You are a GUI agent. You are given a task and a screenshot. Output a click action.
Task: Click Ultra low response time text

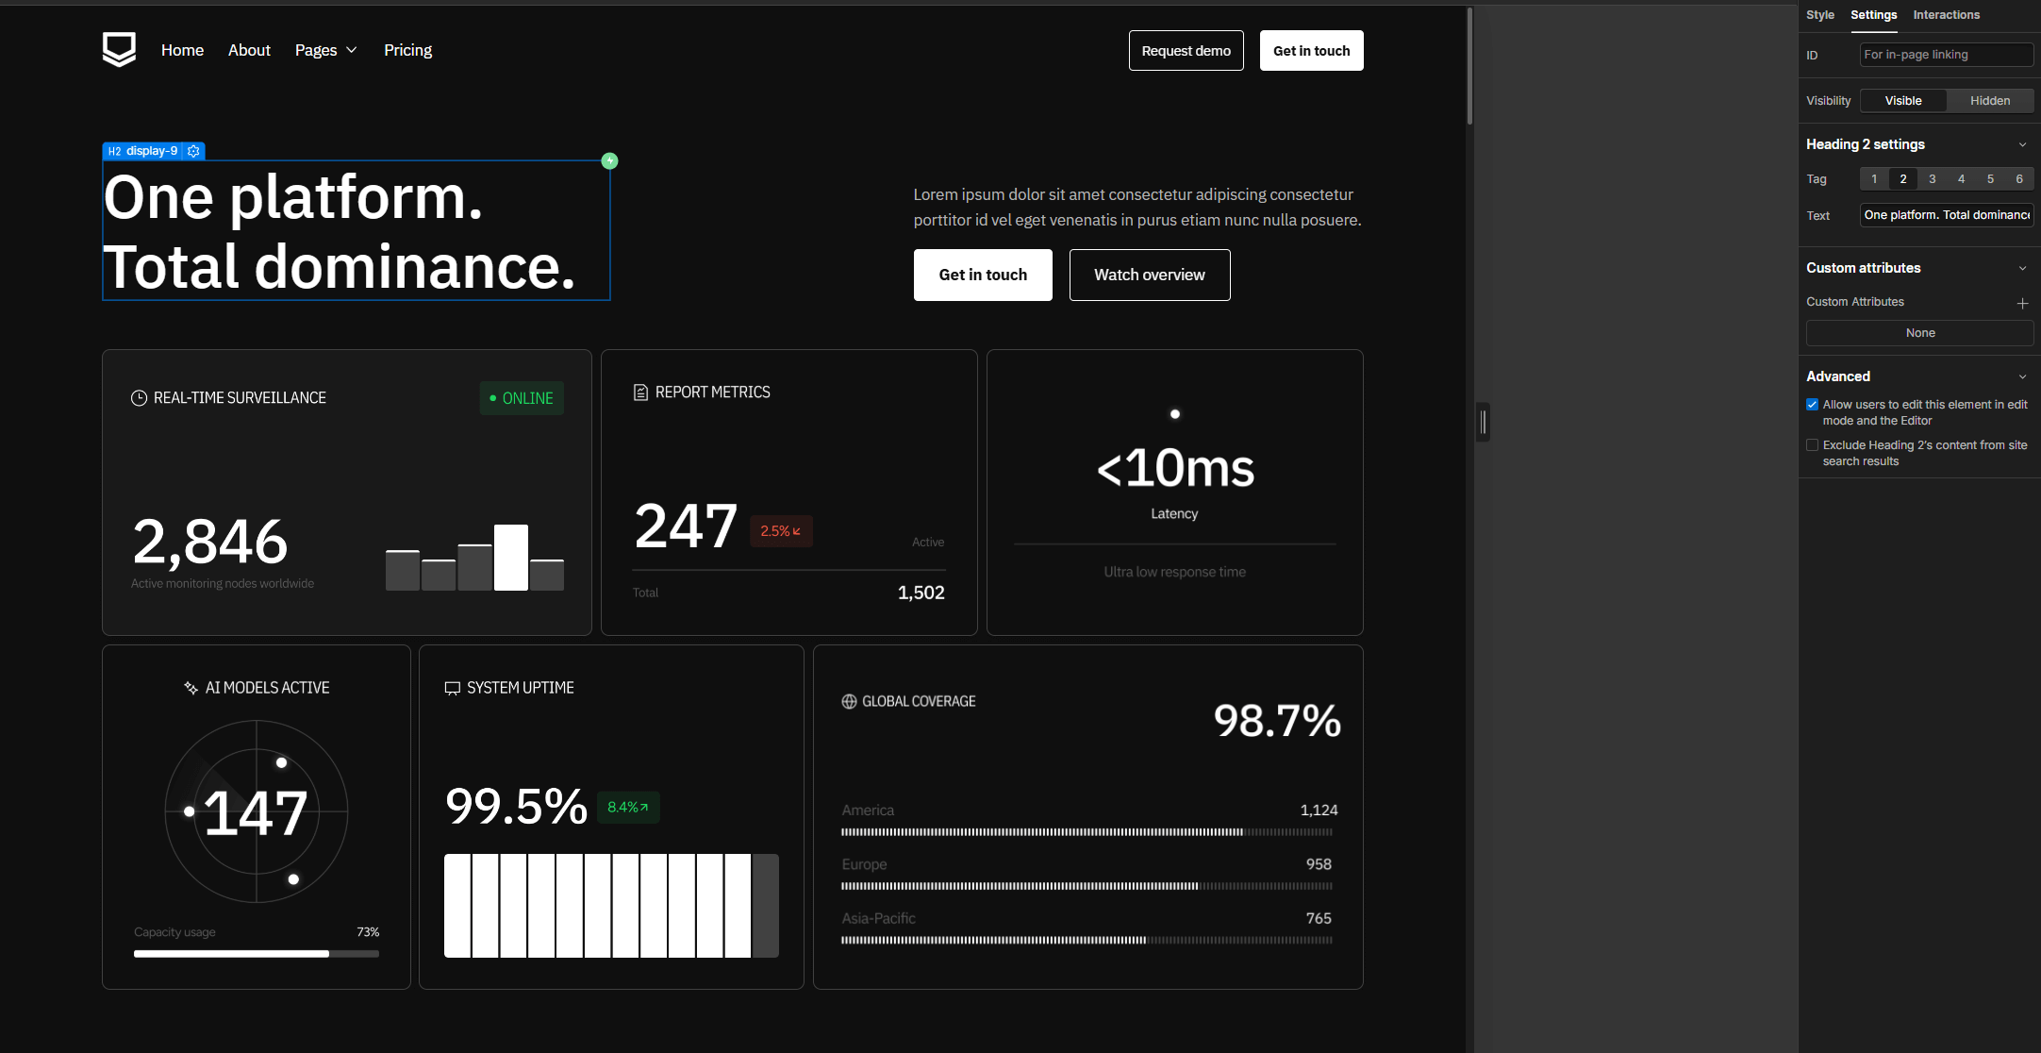pos(1174,572)
